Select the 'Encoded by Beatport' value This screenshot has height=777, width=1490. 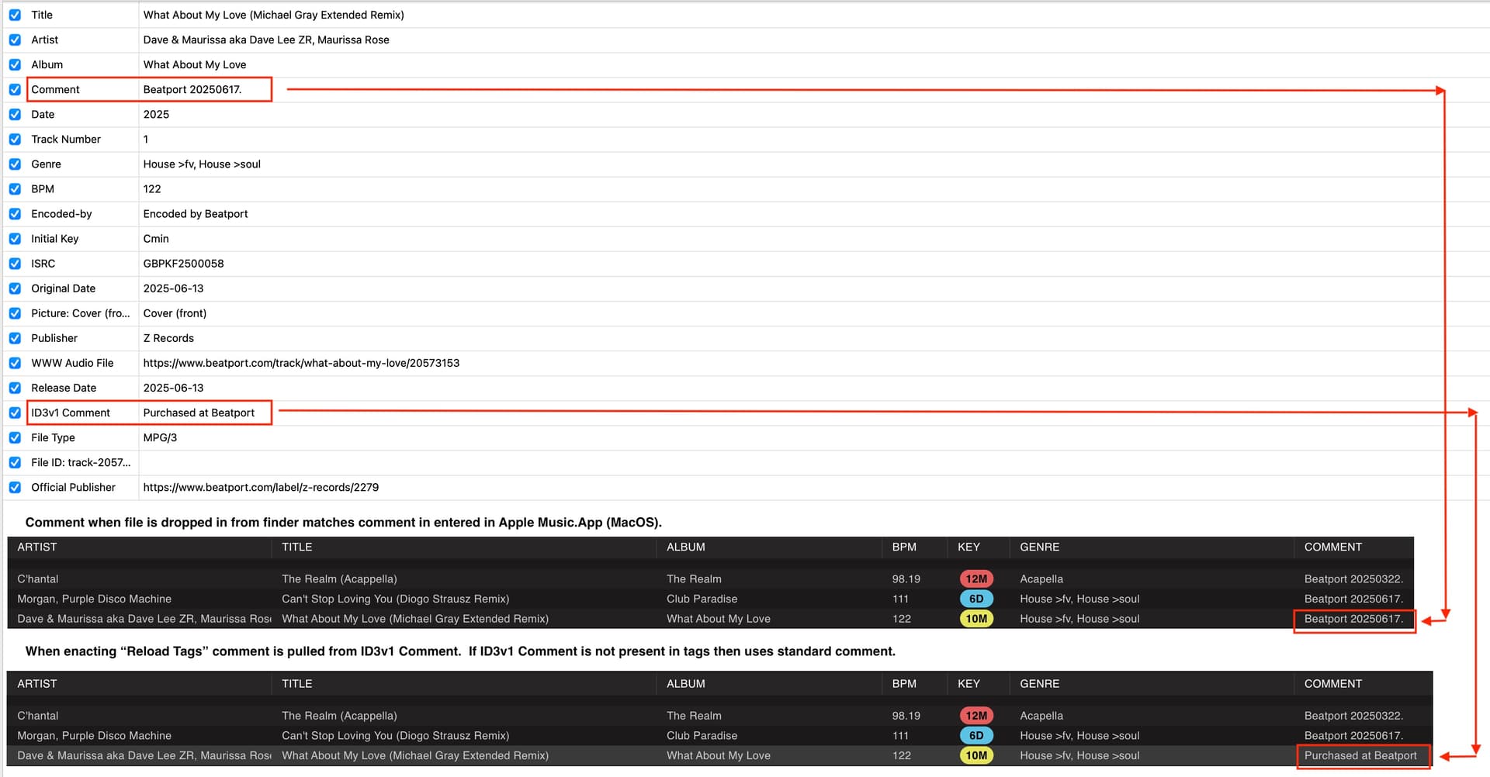tap(196, 214)
